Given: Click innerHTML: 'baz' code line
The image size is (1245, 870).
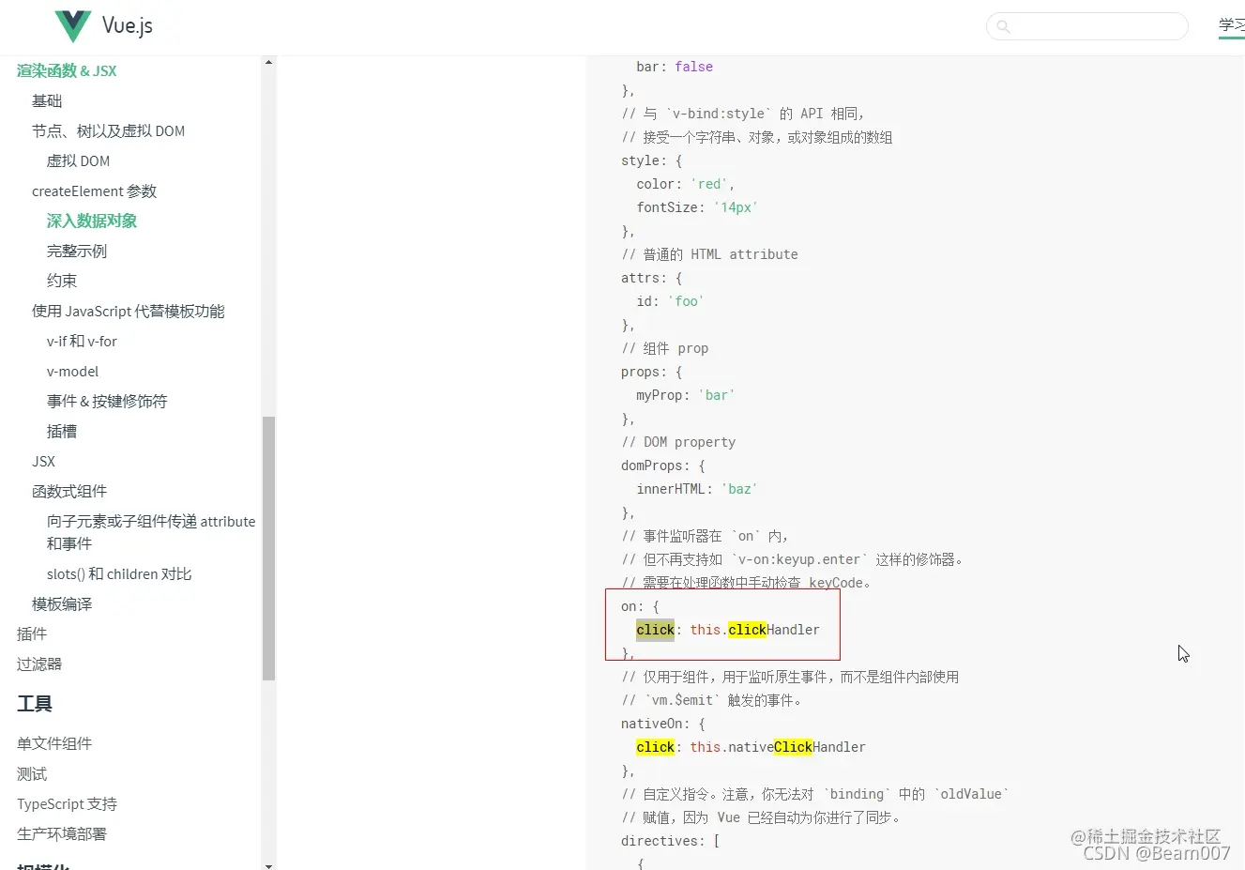Looking at the screenshot, I should 697,489.
